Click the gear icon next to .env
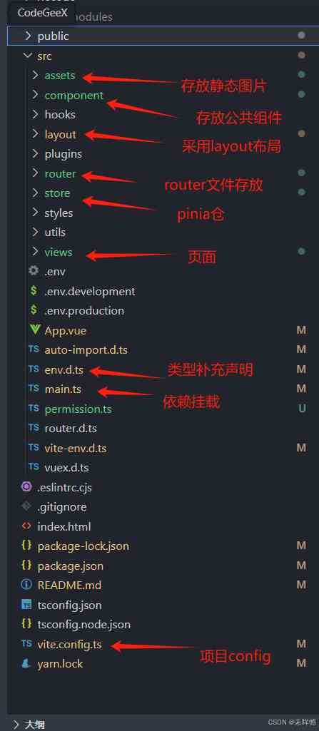 [34, 271]
